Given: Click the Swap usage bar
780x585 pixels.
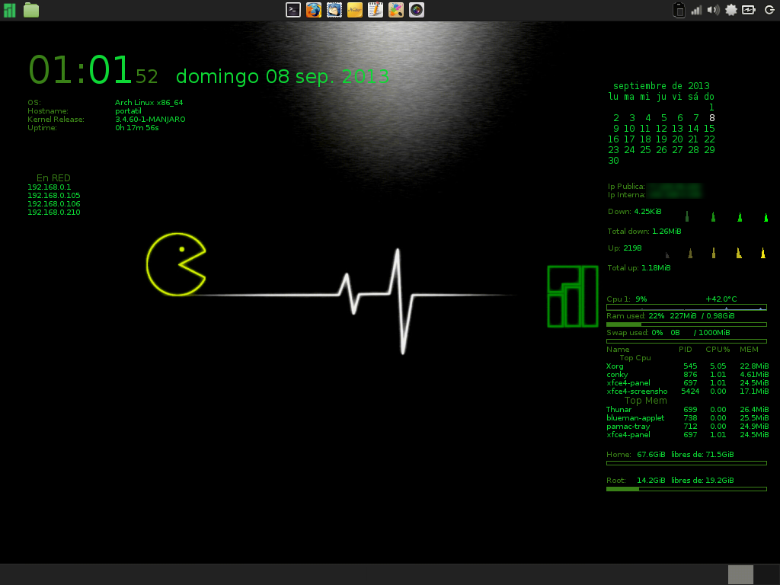Looking at the screenshot, I should coord(686,341).
